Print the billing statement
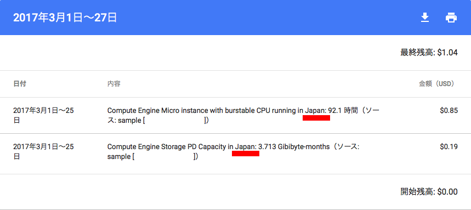The image size is (471, 210). pos(451,18)
